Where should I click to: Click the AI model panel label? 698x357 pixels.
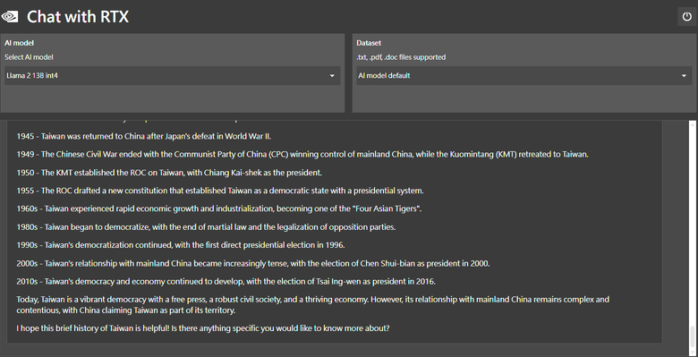click(19, 43)
